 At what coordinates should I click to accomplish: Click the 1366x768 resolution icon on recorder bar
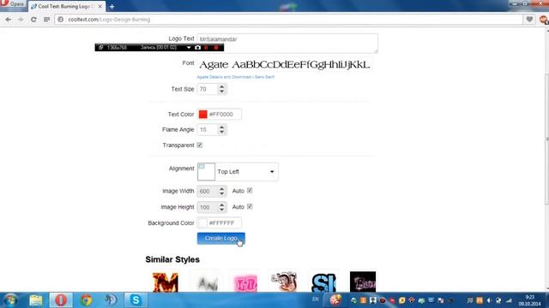[x=100, y=48]
